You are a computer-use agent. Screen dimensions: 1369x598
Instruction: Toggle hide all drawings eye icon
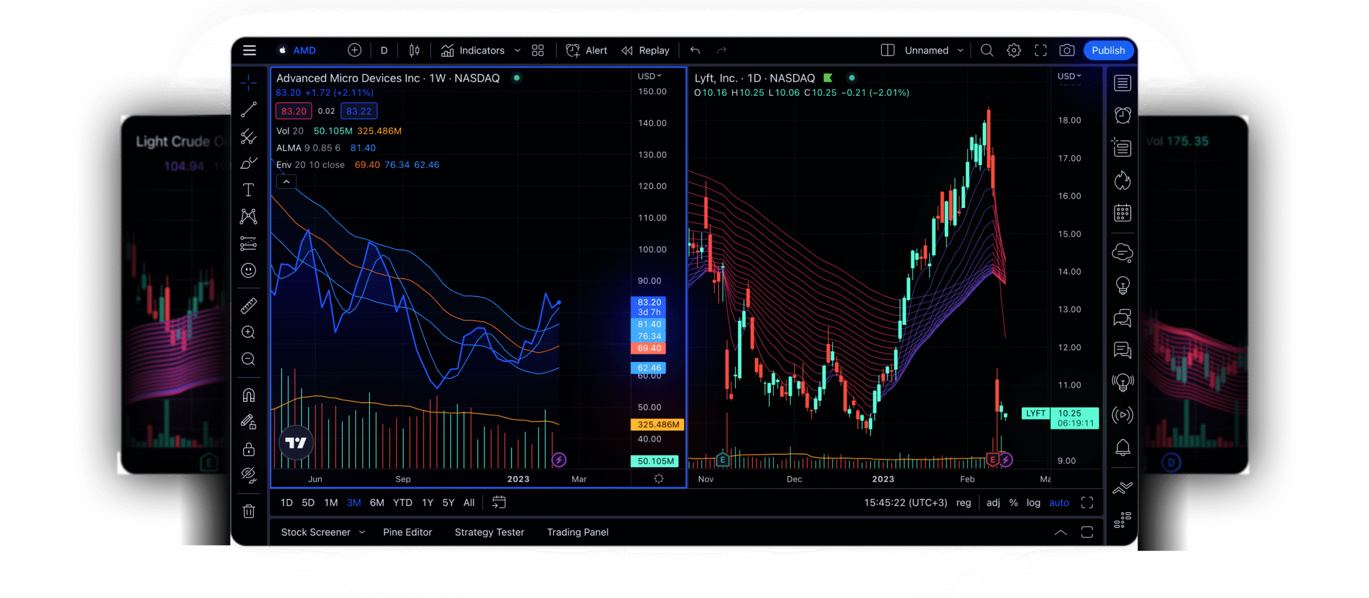click(x=249, y=475)
